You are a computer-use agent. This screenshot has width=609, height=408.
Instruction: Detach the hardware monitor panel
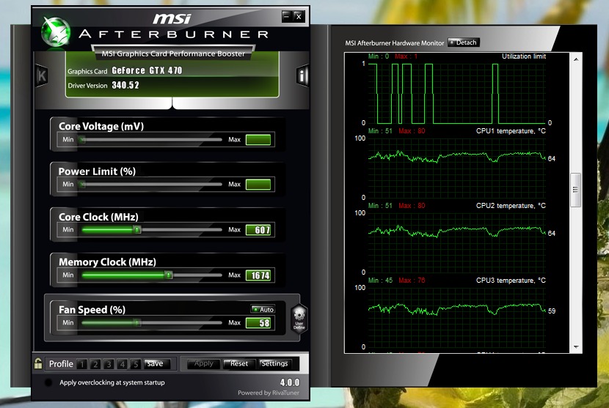(464, 42)
